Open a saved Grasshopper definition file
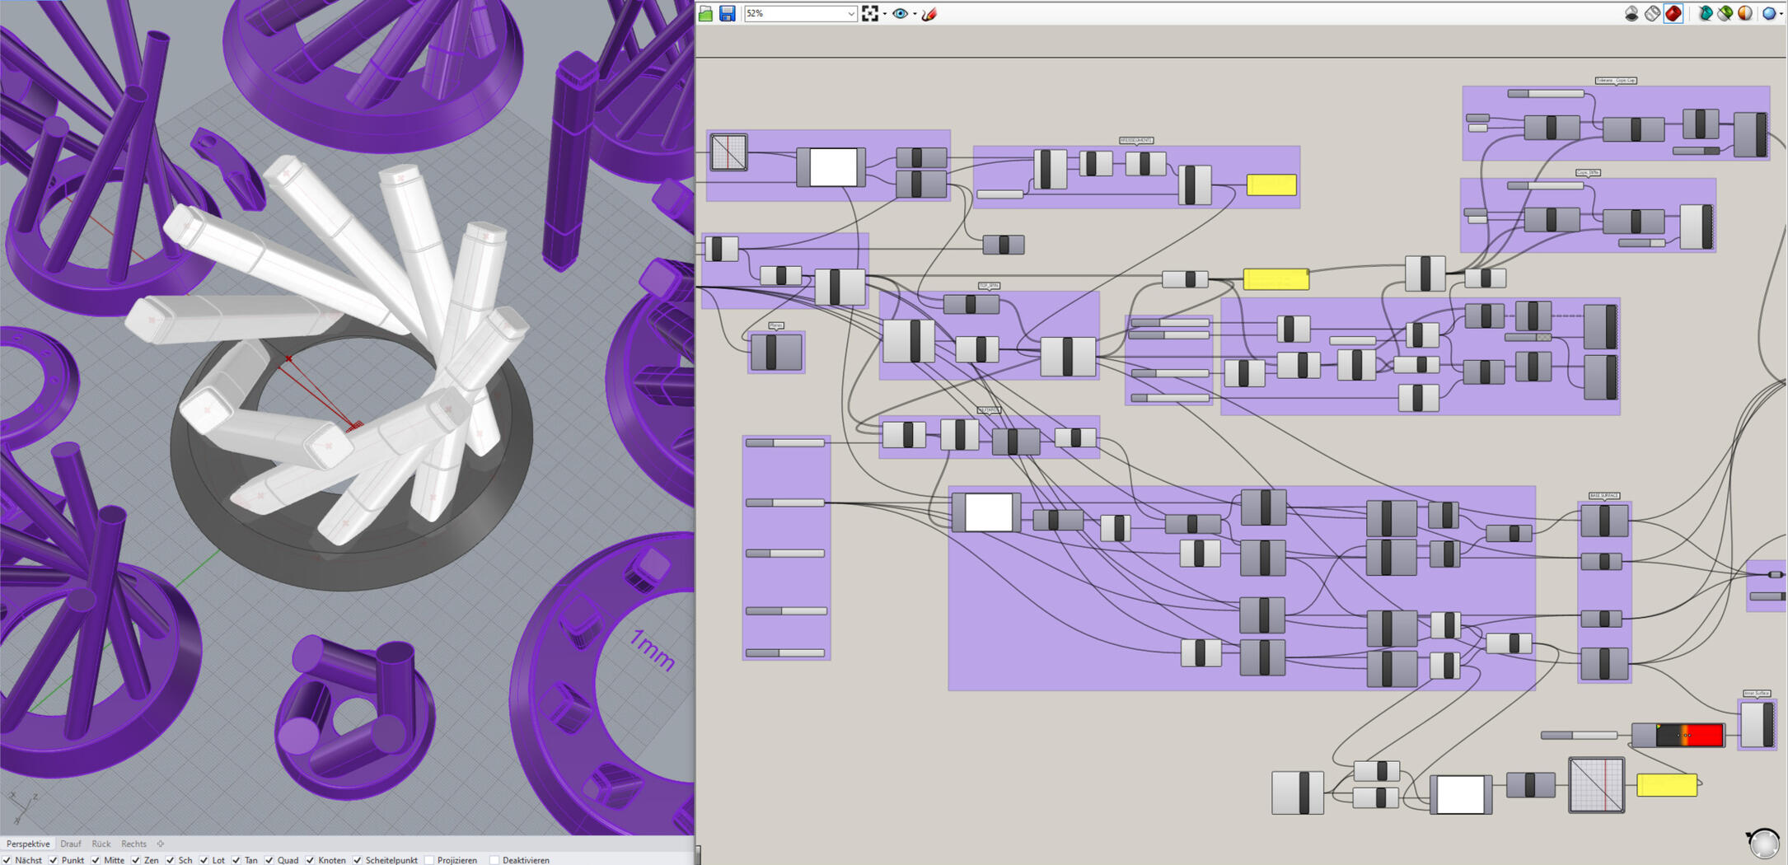Viewport: 1788px width, 865px height. 706,14
